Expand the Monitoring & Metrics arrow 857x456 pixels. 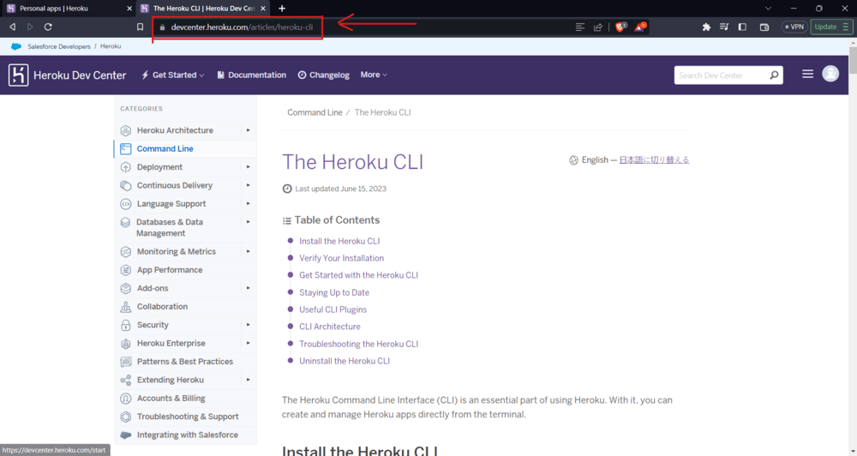(x=249, y=251)
